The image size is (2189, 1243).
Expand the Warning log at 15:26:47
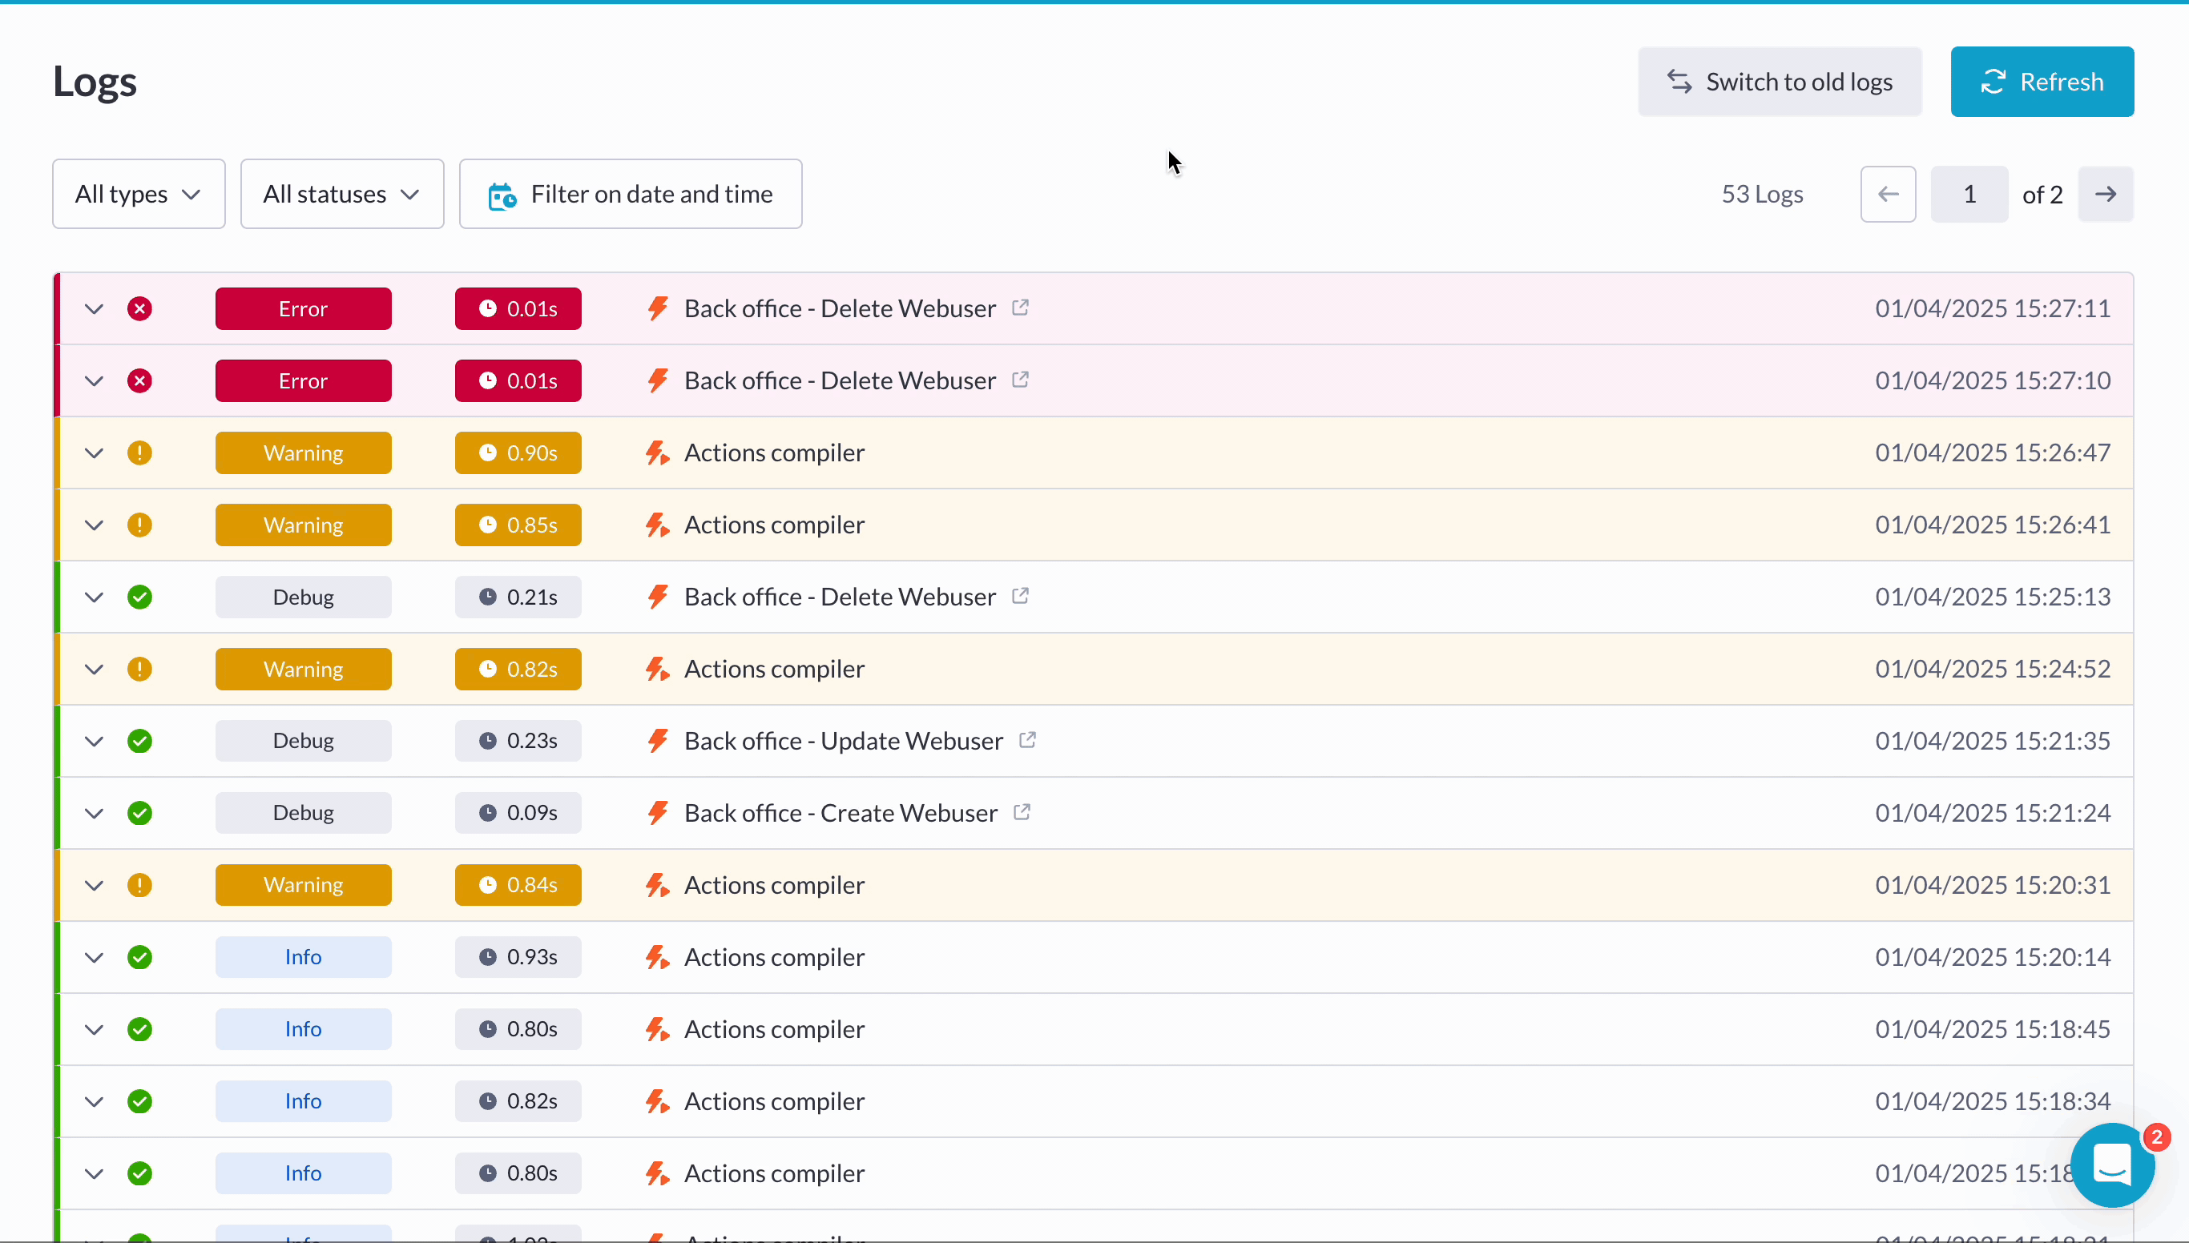point(94,453)
